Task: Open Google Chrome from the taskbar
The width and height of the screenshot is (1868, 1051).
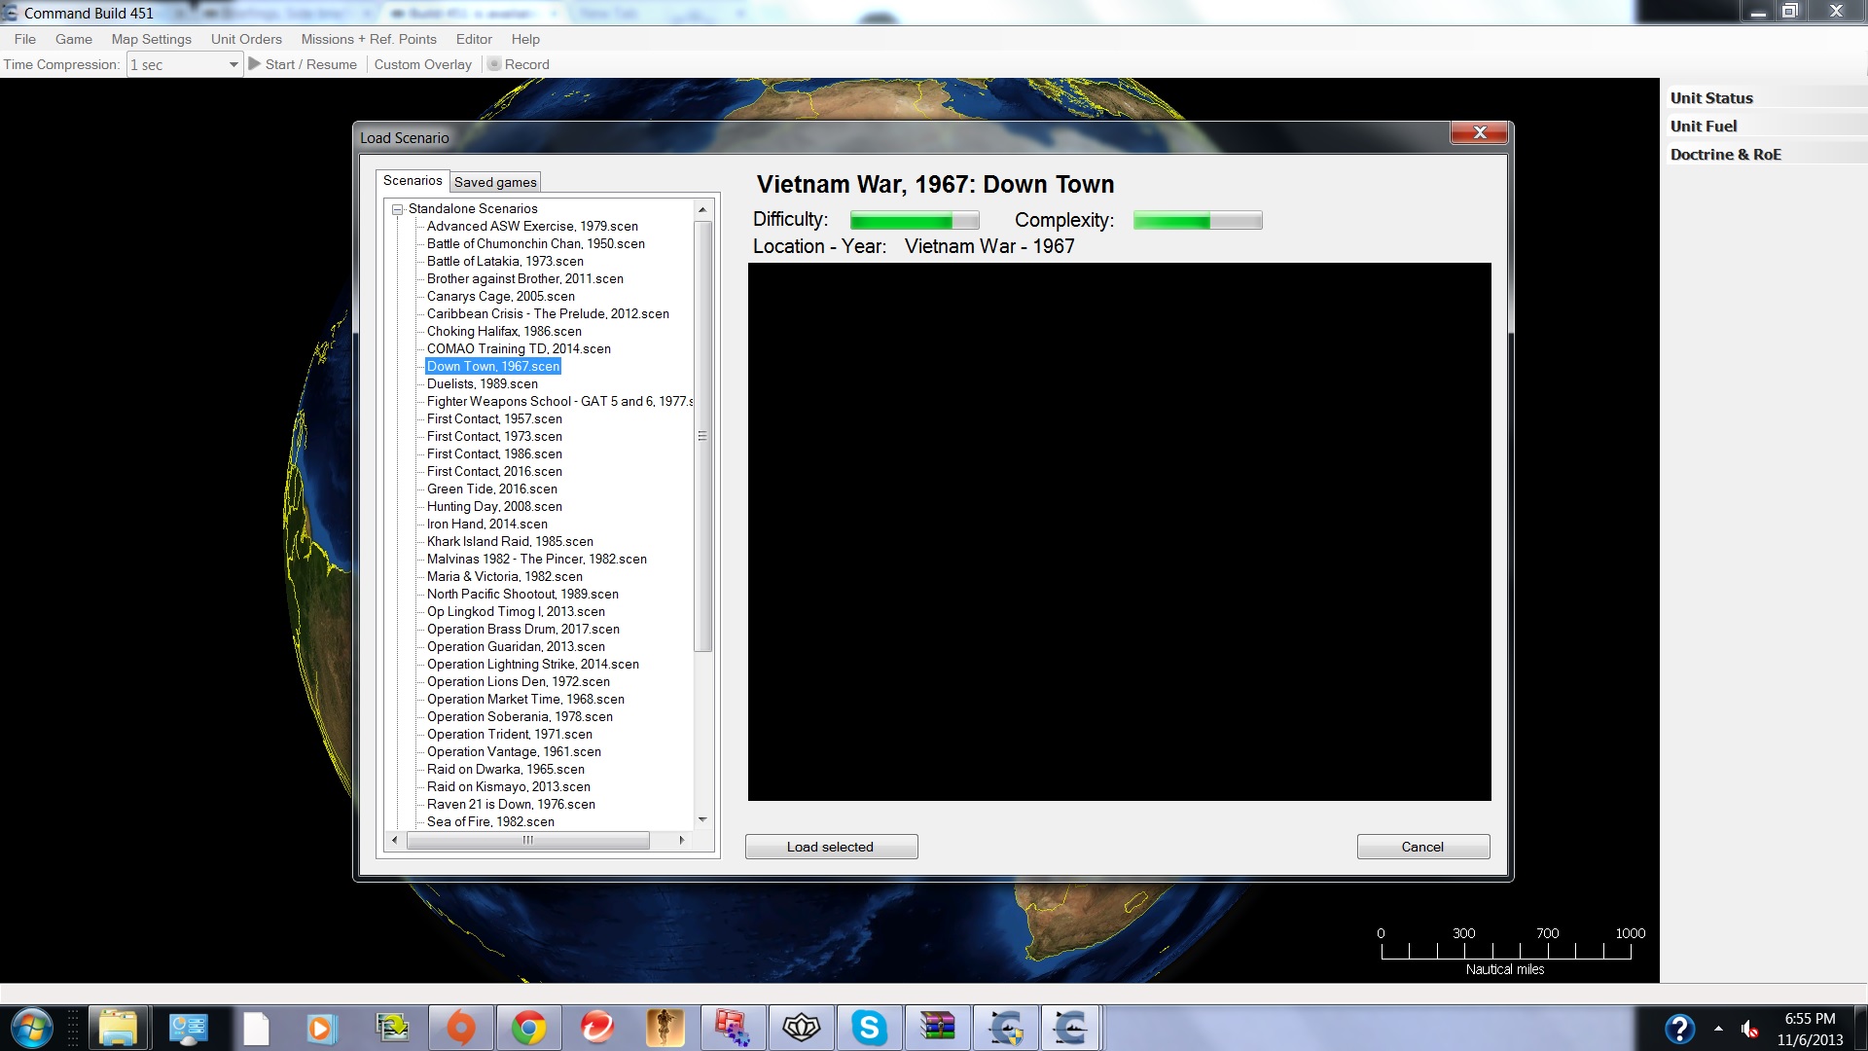Action: pos(528,1028)
